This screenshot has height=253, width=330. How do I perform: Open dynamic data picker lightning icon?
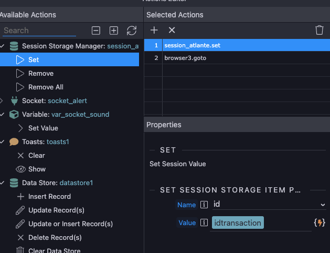(x=320, y=222)
